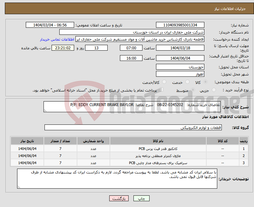This screenshot has width=254, height=207.
Task: Click the resize handle of توضیحات خریدار box
Action: [19, 187]
